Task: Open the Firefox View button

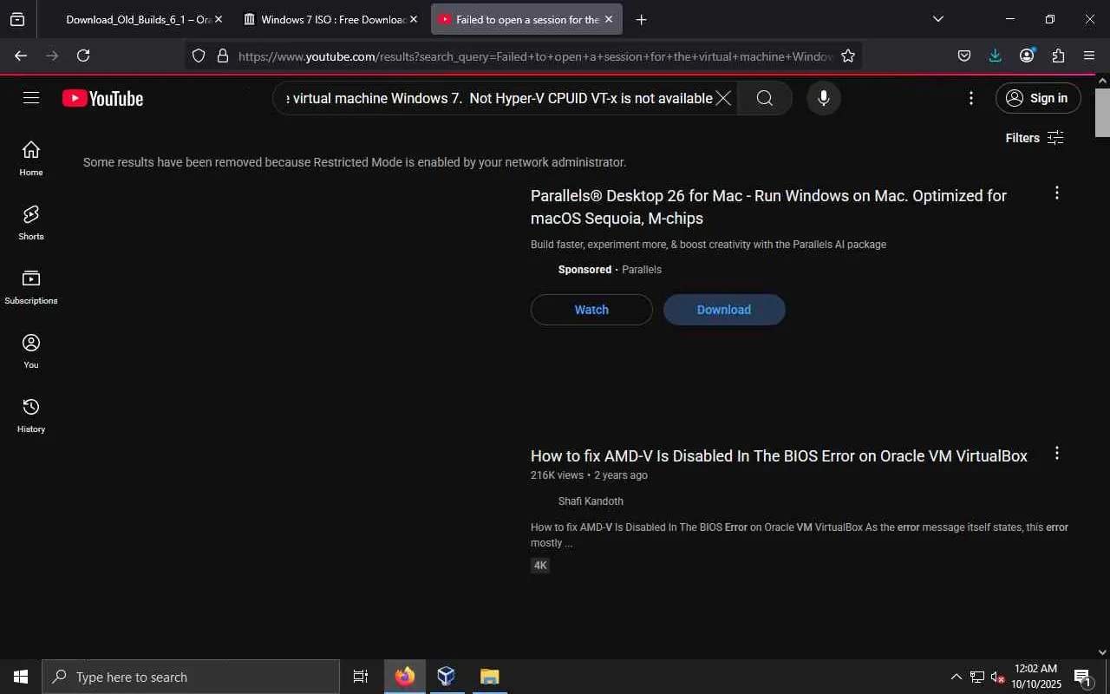Action: (17, 19)
